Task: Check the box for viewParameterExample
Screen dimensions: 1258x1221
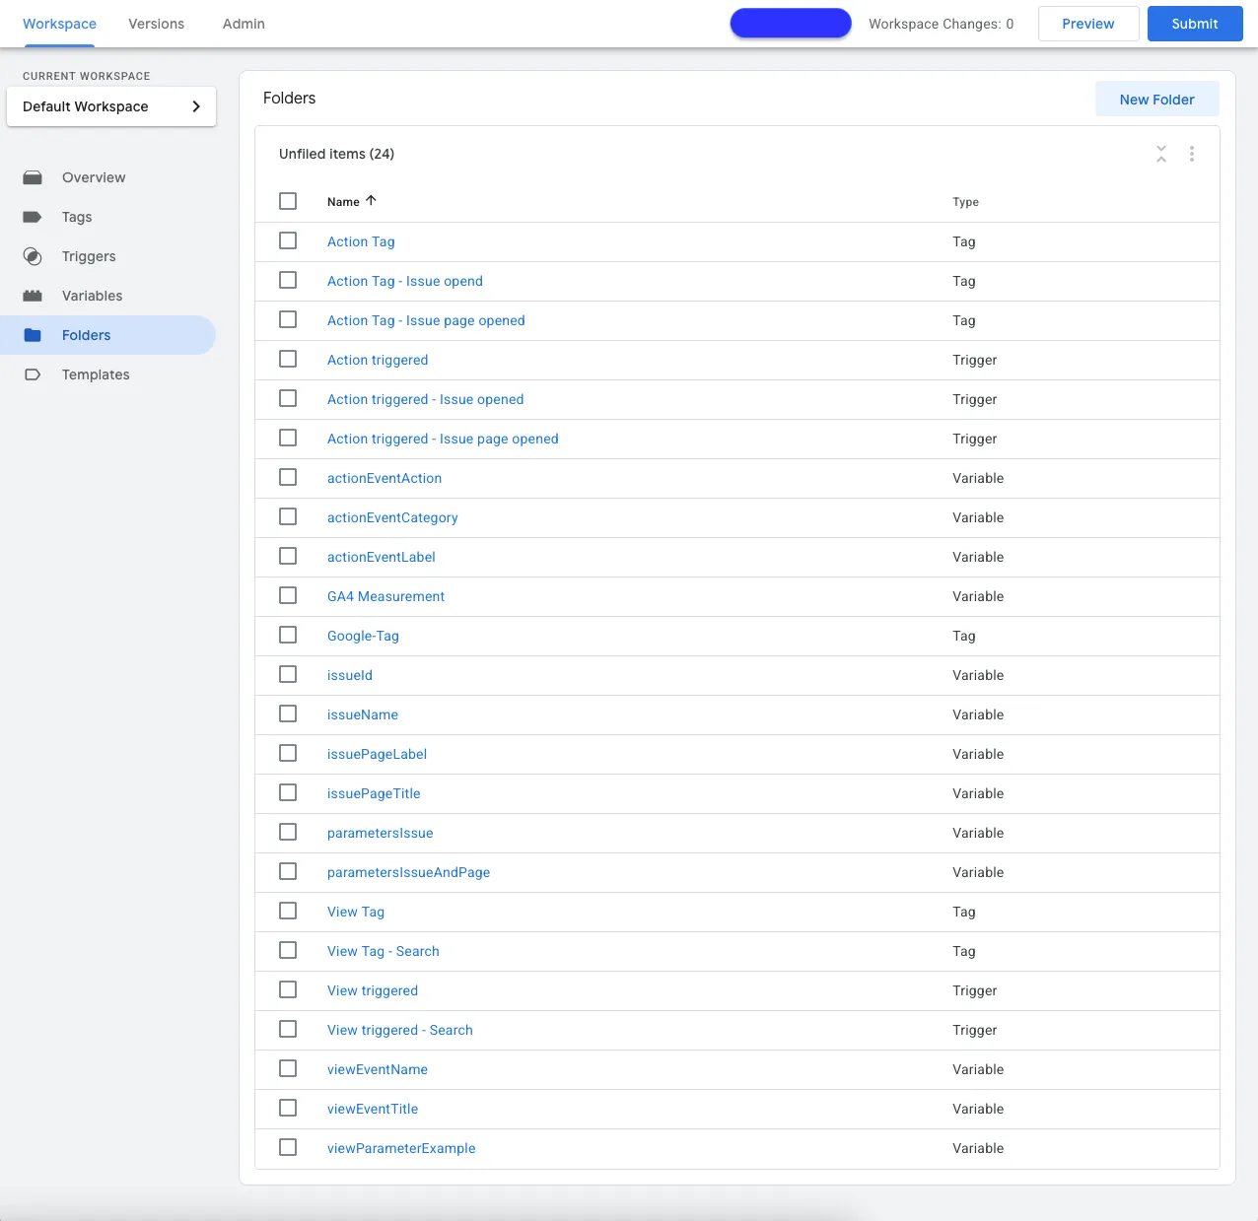Action: click(288, 1147)
